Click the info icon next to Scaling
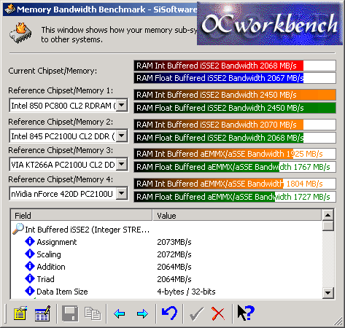345x328 pixels. tap(30, 254)
